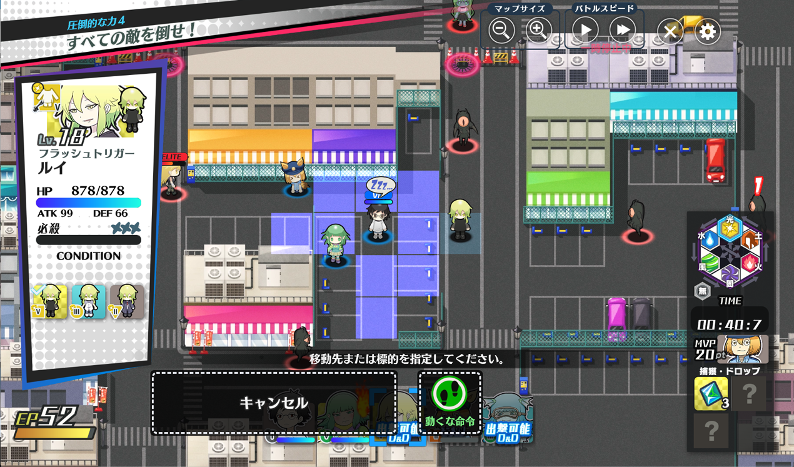Viewport: 794px width, 467px height.
Task: Click the stage title 圧倒的な力4
Action: tap(96, 23)
